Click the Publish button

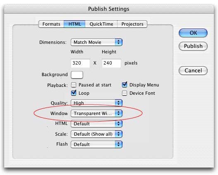coord(193,46)
